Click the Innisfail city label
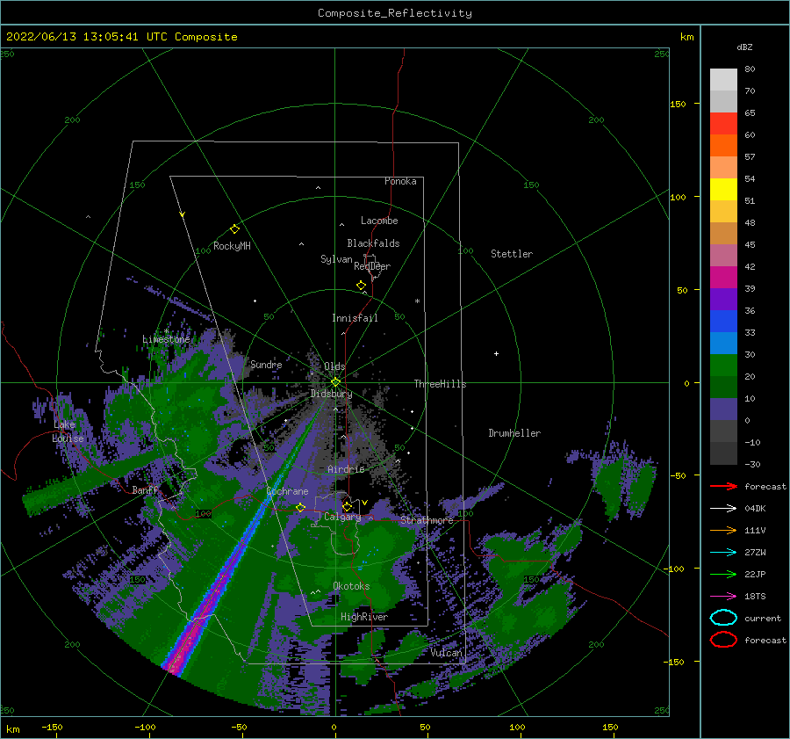Screen dimensions: 790x739 click(x=355, y=318)
